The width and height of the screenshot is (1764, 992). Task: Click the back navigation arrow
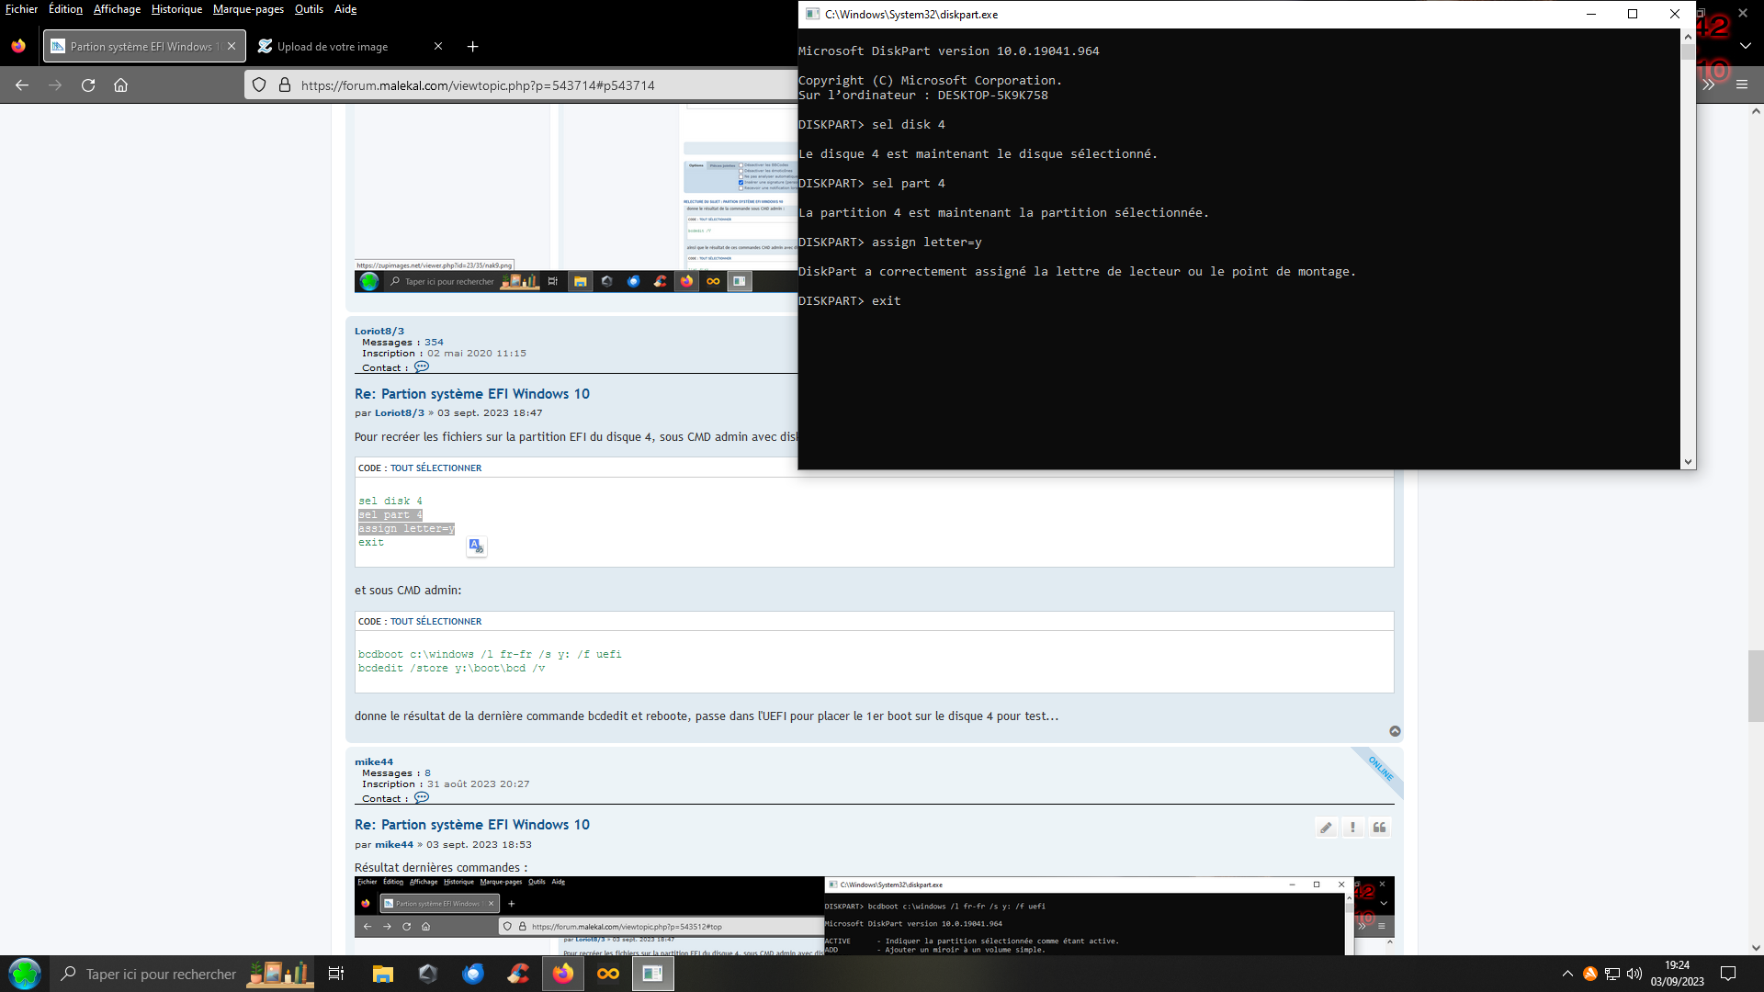point(22,85)
